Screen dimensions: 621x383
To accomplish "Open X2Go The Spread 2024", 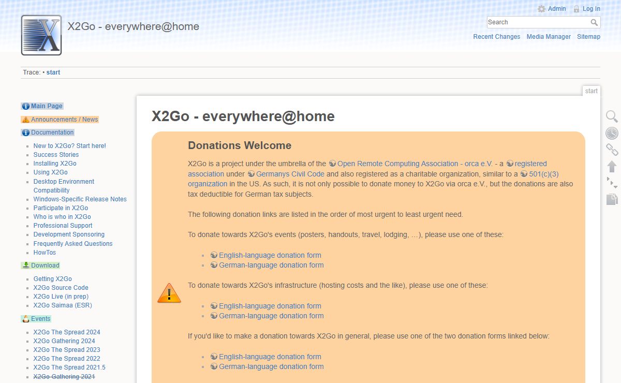I will tap(67, 332).
